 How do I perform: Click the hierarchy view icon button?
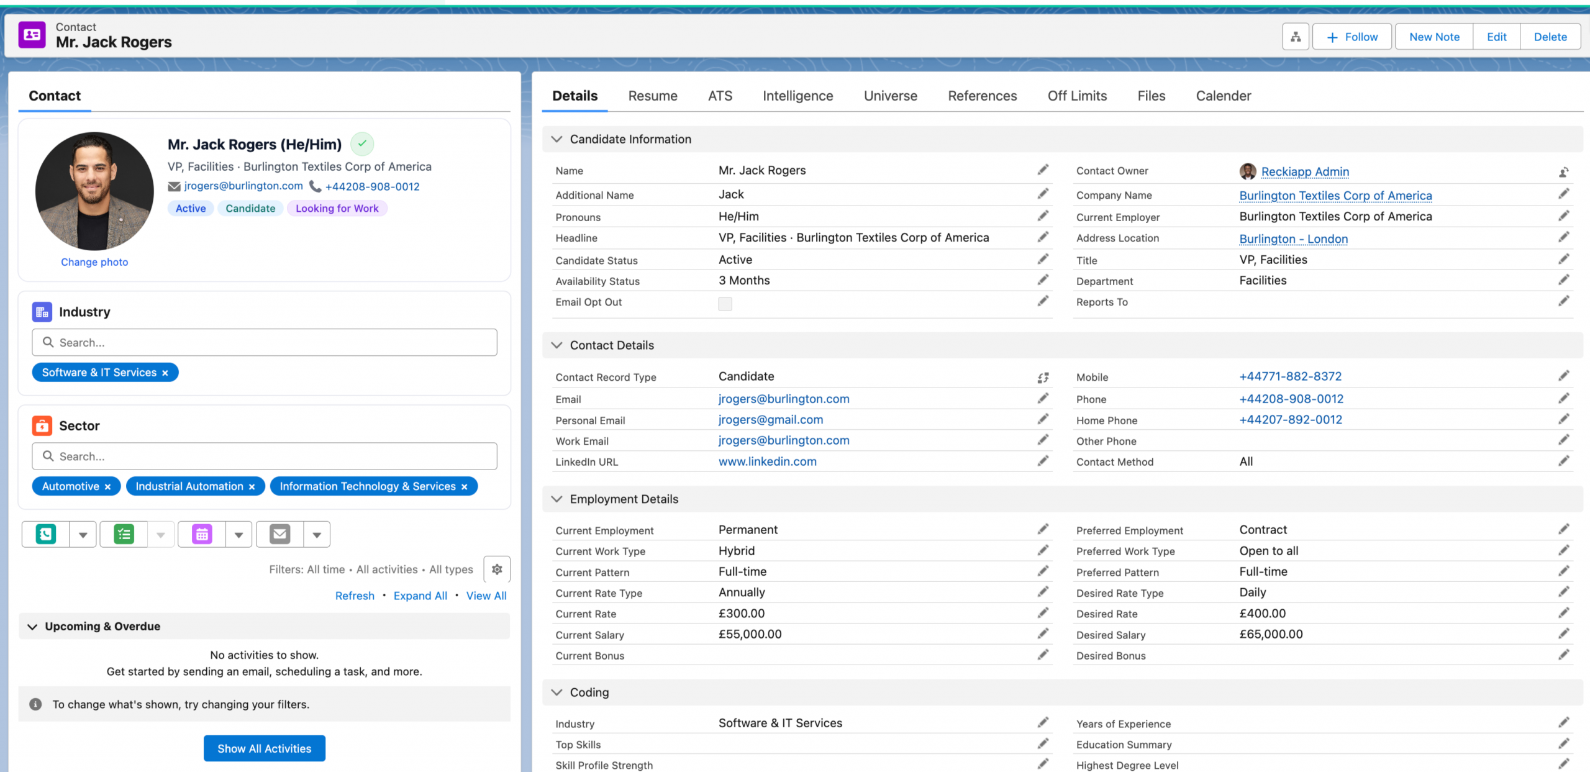[1296, 37]
